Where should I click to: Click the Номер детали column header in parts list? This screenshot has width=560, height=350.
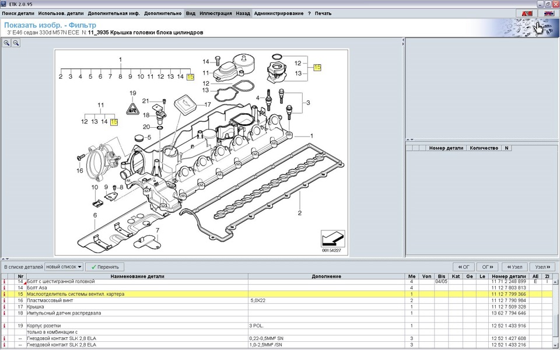coord(508,276)
